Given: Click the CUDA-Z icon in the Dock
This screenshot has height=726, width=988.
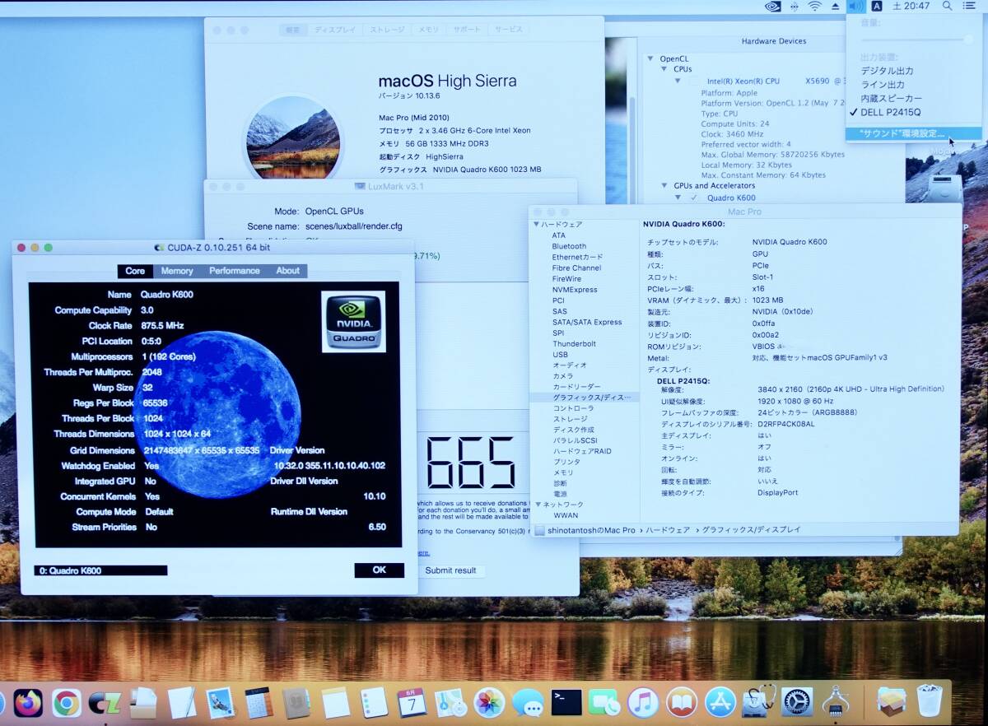Looking at the screenshot, I should [x=104, y=703].
